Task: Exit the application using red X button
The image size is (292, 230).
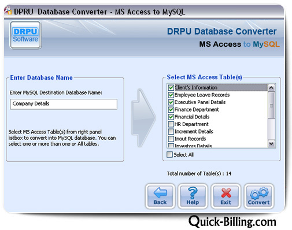Action: (226, 196)
